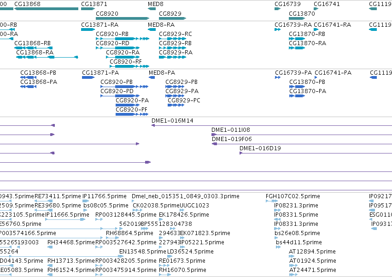
Task: Click transcript CG8920-RD label
Action: pyautogui.click(x=112, y=43)
